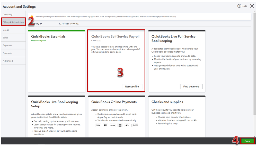Click the green Done button

click(x=247, y=141)
